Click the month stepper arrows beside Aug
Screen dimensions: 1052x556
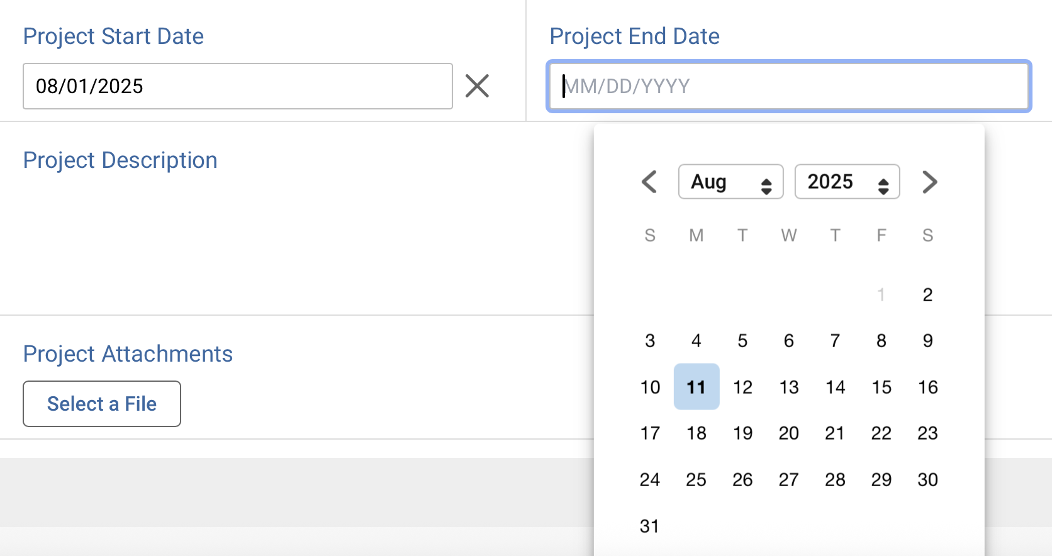click(766, 182)
